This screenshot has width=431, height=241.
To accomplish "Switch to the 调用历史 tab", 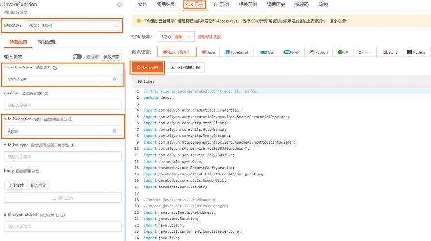I will pos(276,5).
